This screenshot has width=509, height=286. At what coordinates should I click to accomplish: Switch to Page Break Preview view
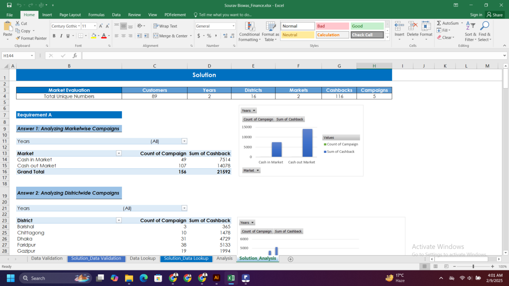coord(446,266)
